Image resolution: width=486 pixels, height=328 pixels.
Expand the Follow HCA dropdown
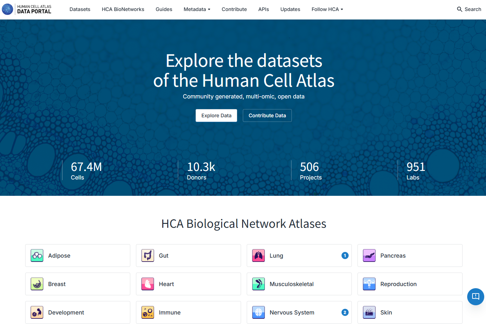[x=327, y=9]
